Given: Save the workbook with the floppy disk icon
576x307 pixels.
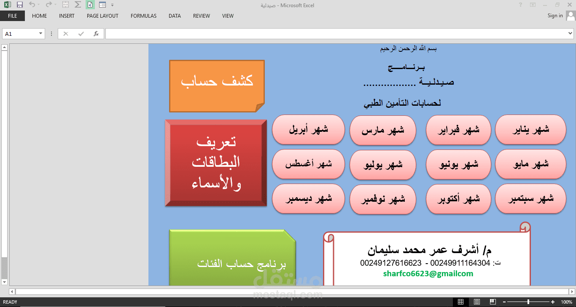Looking at the screenshot, I should [19, 5].
